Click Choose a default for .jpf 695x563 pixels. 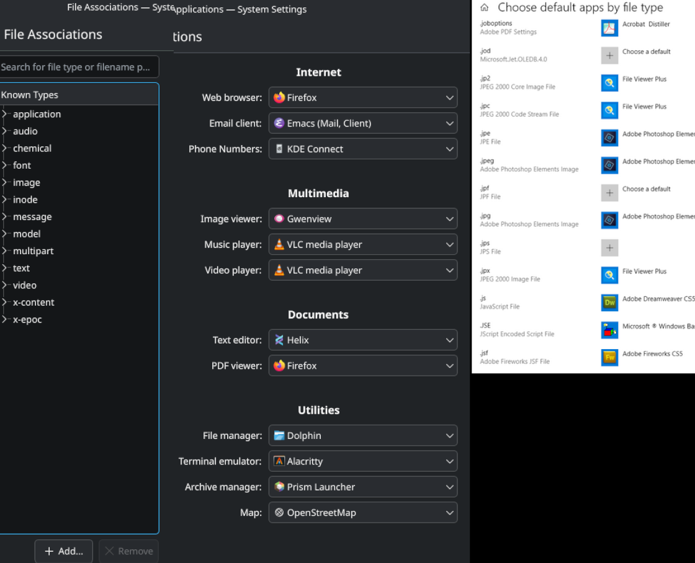tap(646, 189)
